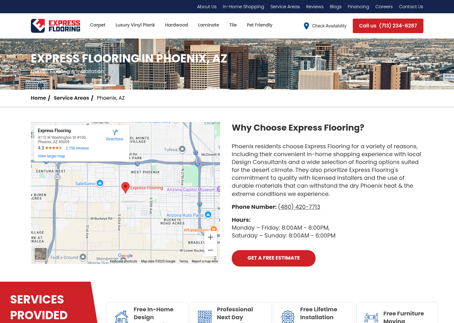Switch map to satellite view thumbnail
Screen dimensions: 454x323
click(x=41, y=254)
